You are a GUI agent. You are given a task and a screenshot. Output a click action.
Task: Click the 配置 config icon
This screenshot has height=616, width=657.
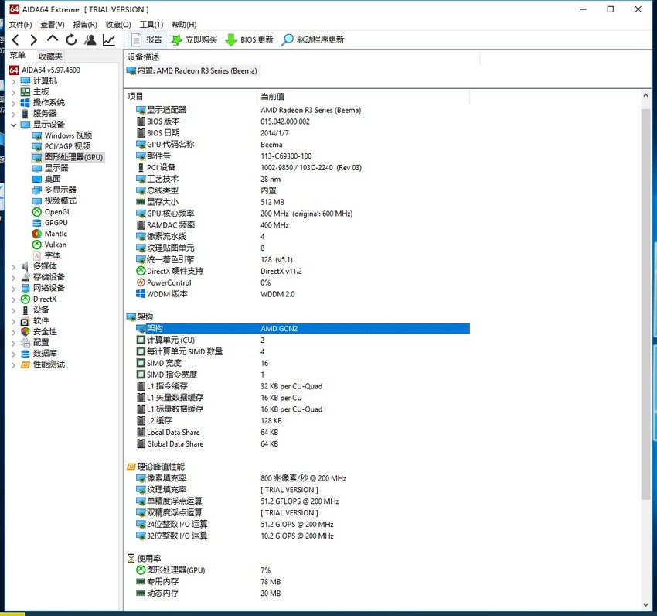point(26,343)
